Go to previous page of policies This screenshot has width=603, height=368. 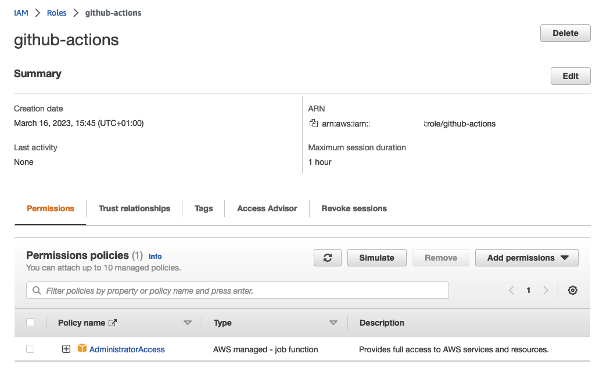tap(511, 290)
